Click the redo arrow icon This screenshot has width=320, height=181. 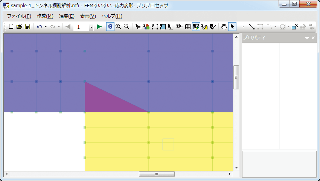click(53, 27)
